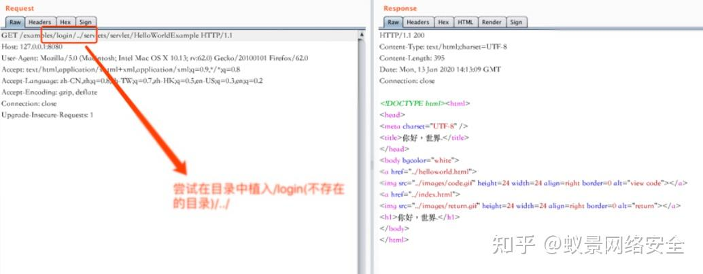
Task: Select the Request Hex tab
Action: (x=65, y=22)
